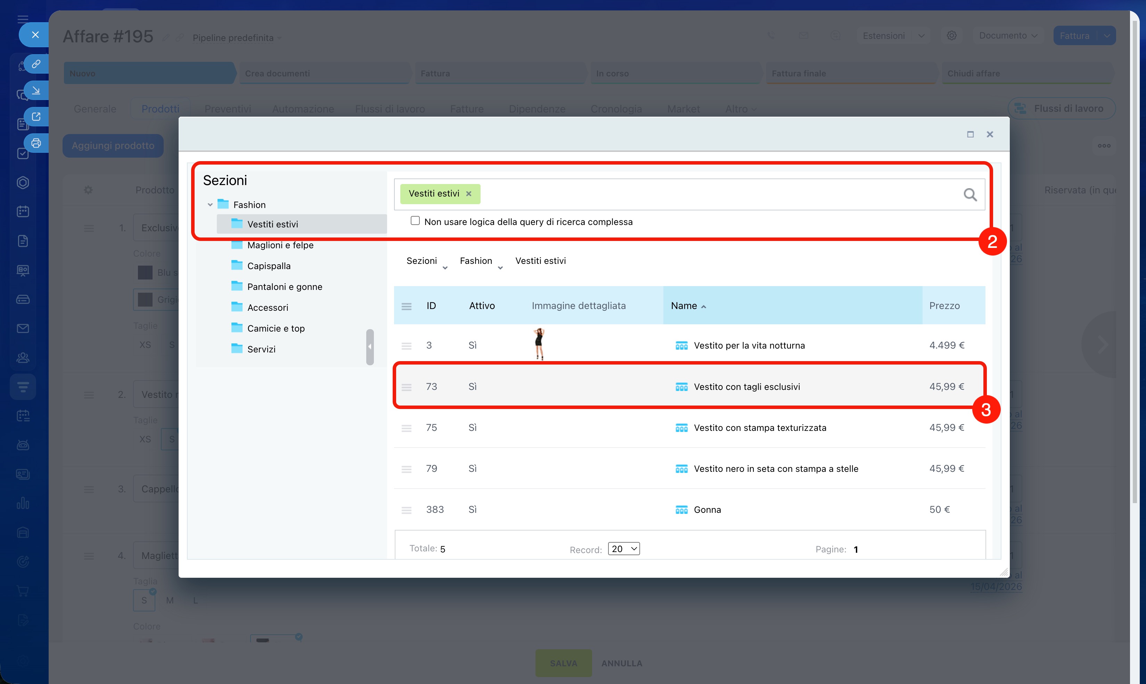Remove the Vestiti estivi filter tag
This screenshot has height=684, width=1146.
tap(468, 194)
